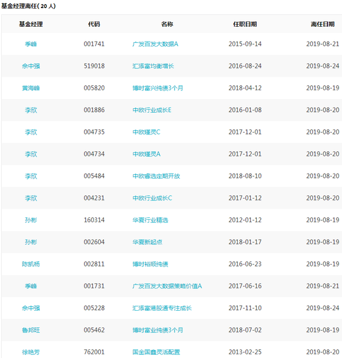Viewport: 342px width, 358px height.
Task: Select fund code 004735
Action: 94,132
